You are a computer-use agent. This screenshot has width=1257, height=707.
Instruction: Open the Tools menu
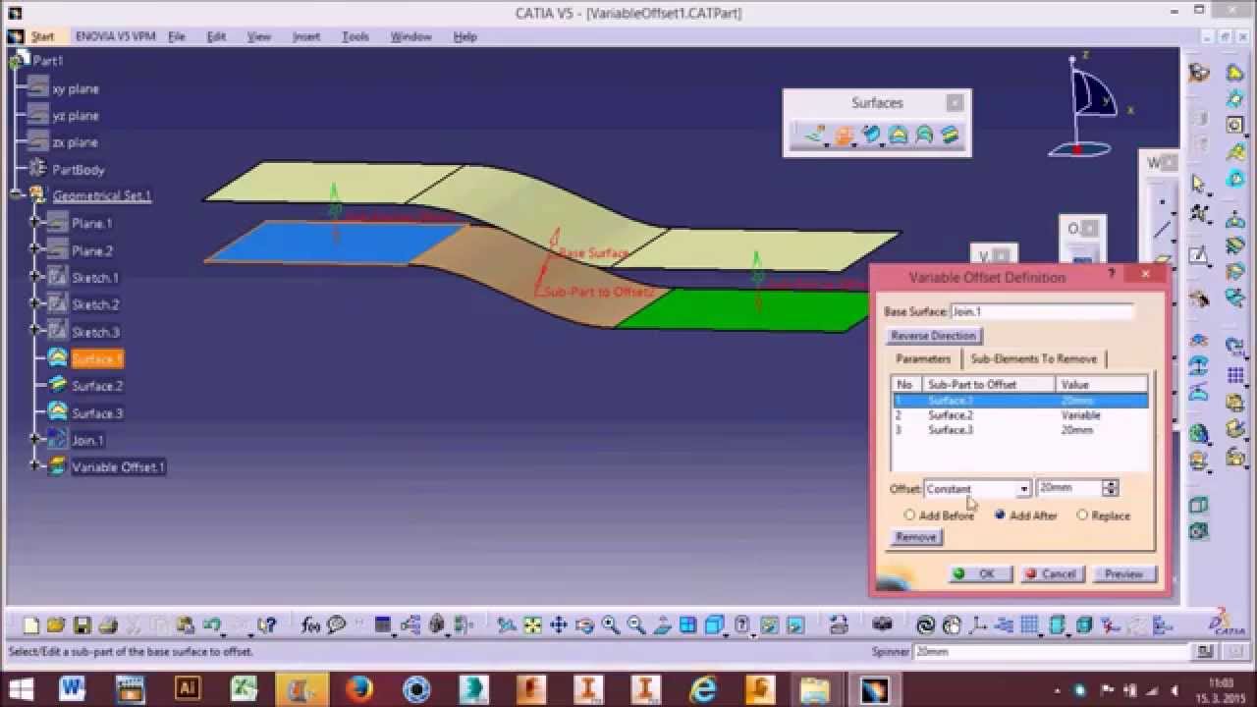(x=355, y=36)
